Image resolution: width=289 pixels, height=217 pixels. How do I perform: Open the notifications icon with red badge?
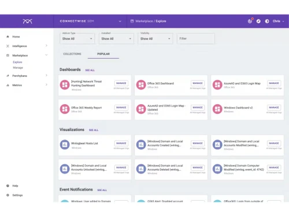(x=250, y=21)
